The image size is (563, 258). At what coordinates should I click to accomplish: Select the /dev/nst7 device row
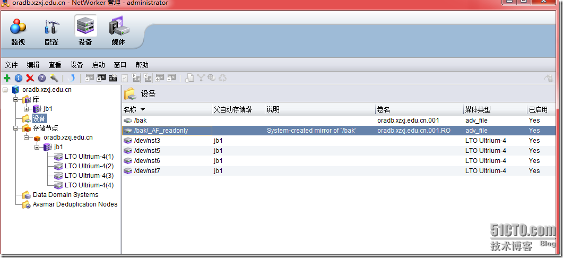(339, 171)
